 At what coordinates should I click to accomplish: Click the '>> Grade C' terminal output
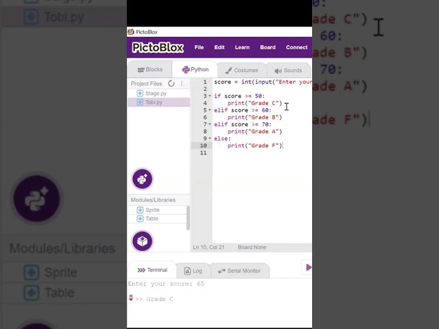[154, 299]
